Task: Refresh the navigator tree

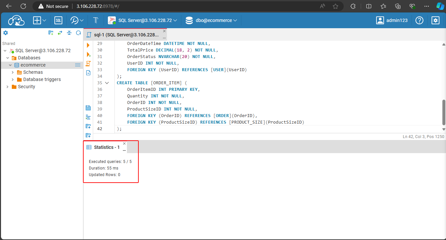Action: (x=78, y=33)
